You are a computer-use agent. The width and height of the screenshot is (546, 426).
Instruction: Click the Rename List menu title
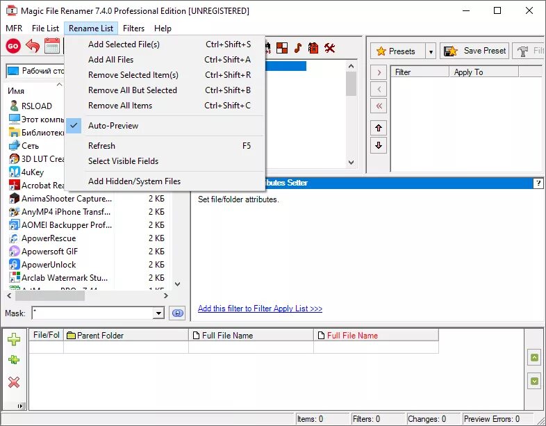[x=91, y=28]
